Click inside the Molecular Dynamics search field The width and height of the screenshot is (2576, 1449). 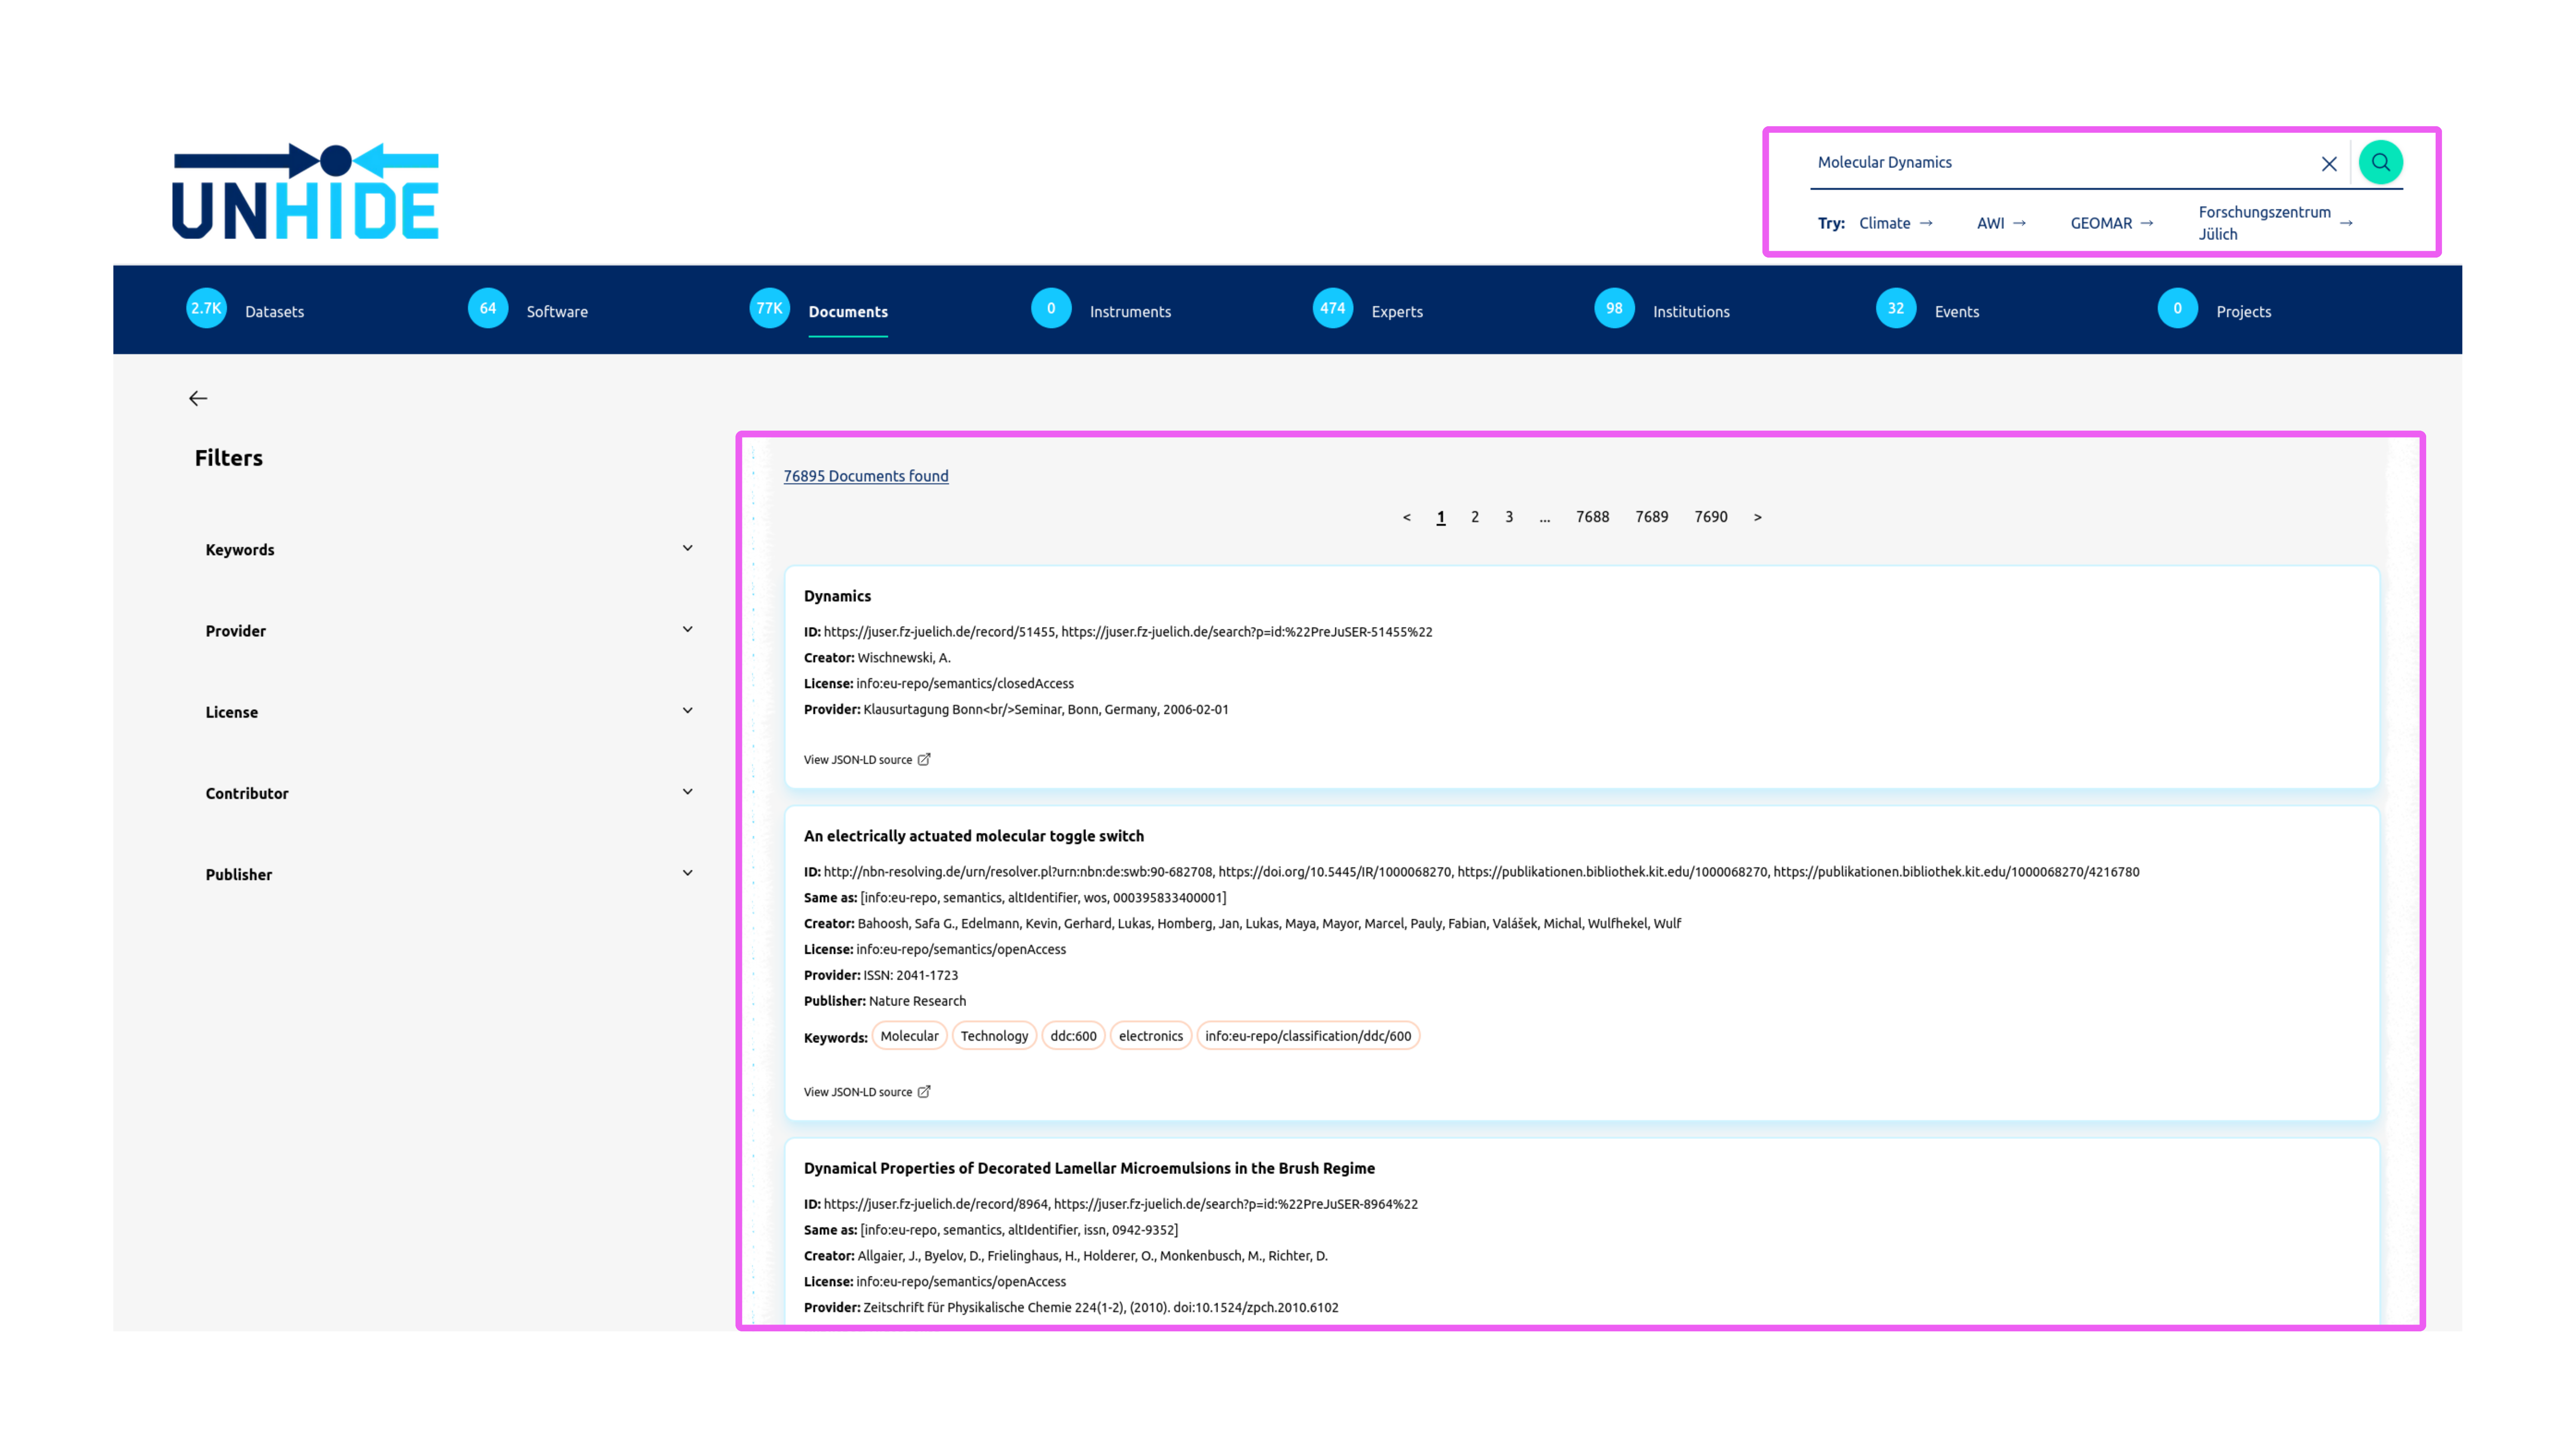[2000, 161]
